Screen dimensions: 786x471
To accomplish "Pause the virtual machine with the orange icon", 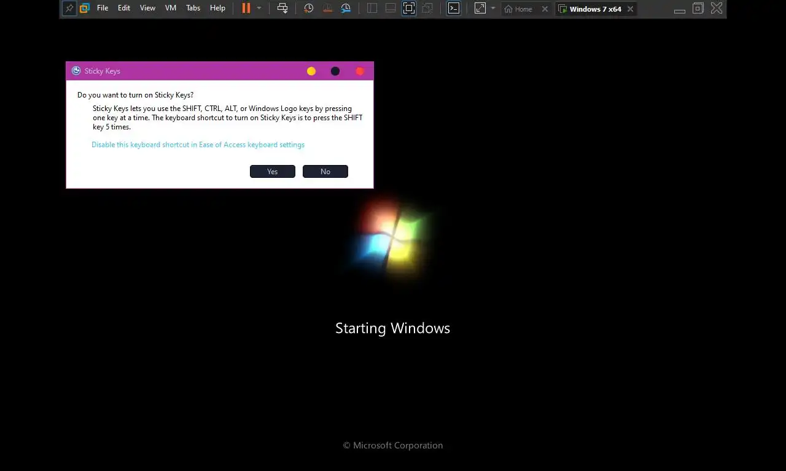I will (246, 9).
